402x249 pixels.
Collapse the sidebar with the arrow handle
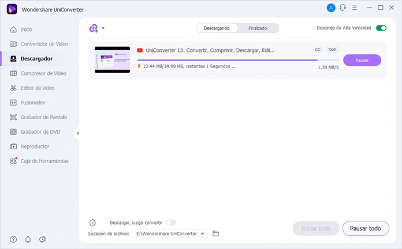pyautogui.click(x=77, y=133)
